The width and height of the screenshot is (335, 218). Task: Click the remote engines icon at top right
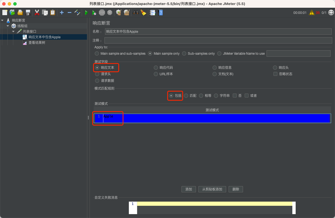pyautogui.click(x=331, y=12)
